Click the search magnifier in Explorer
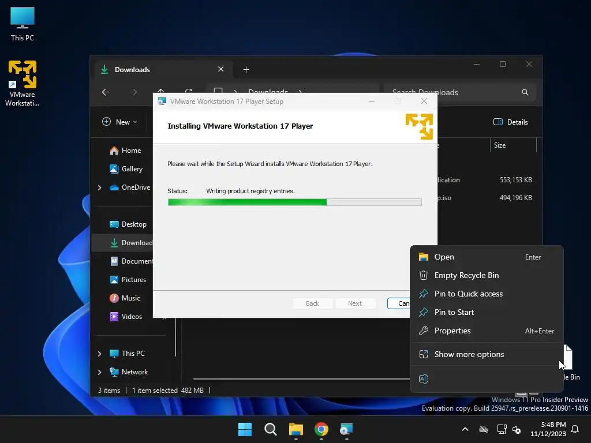 coord(525,92)
